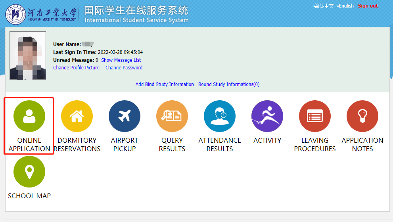Viewport: 393px width, 222px height.
Task: Switch language to 简体中文
Action: point(324,6)
